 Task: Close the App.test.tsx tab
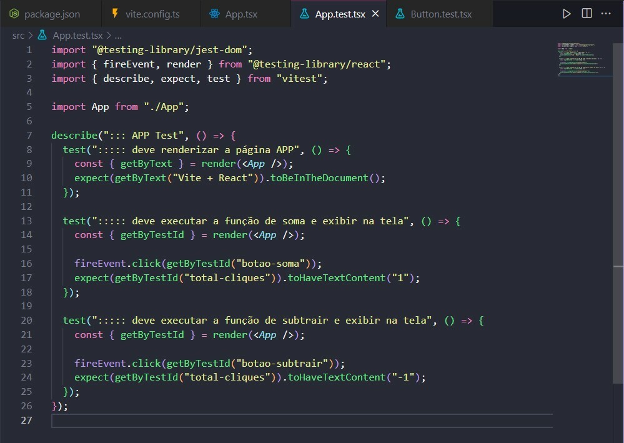pos(375,14)
